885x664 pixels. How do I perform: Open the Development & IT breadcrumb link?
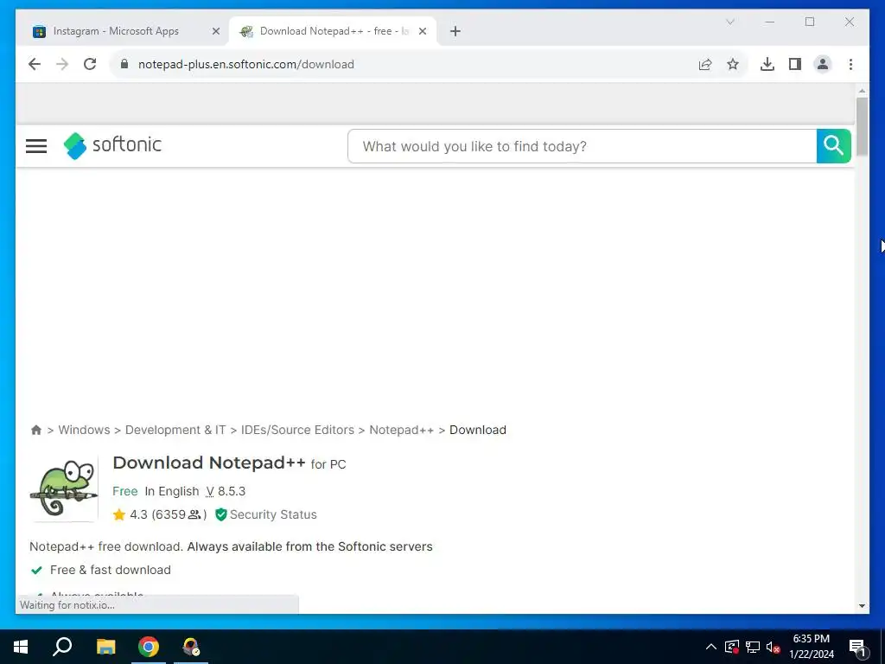(175, 431)
